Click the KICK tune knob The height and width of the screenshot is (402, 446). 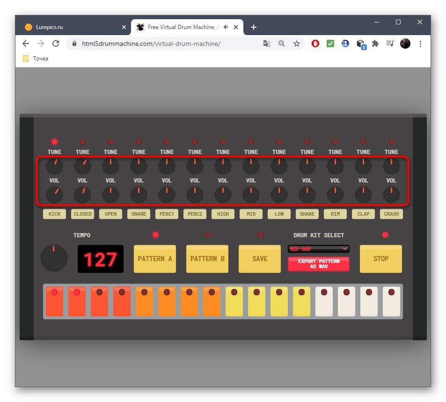(x=54, y=165)
